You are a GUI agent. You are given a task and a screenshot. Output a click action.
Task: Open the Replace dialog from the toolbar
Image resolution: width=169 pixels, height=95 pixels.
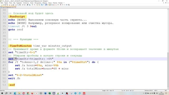click(30, 5)
